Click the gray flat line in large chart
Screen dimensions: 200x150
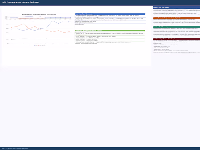[x=41, y=39]
